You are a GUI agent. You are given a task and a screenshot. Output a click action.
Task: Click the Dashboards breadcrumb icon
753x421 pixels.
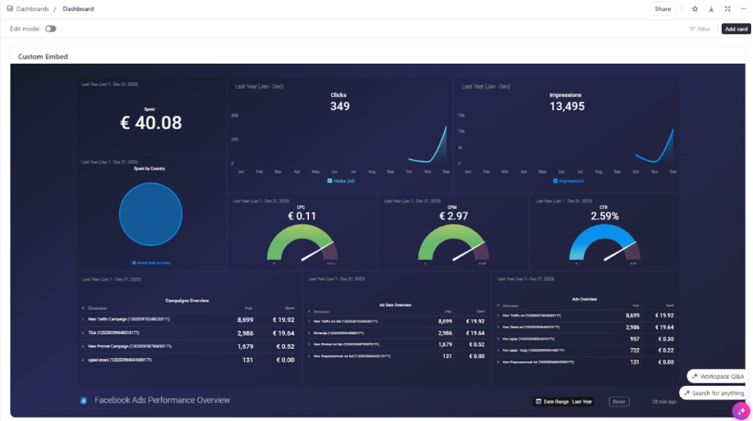(x=10, y=9)
